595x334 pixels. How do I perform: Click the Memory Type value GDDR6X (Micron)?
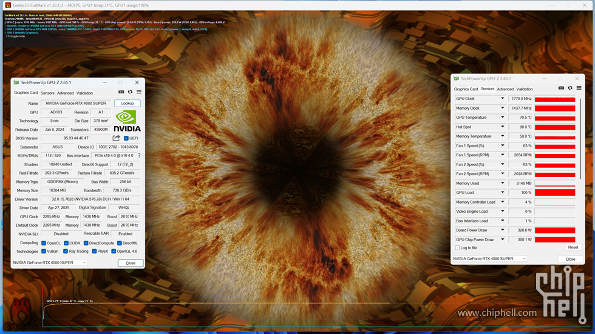click(63, 182)
